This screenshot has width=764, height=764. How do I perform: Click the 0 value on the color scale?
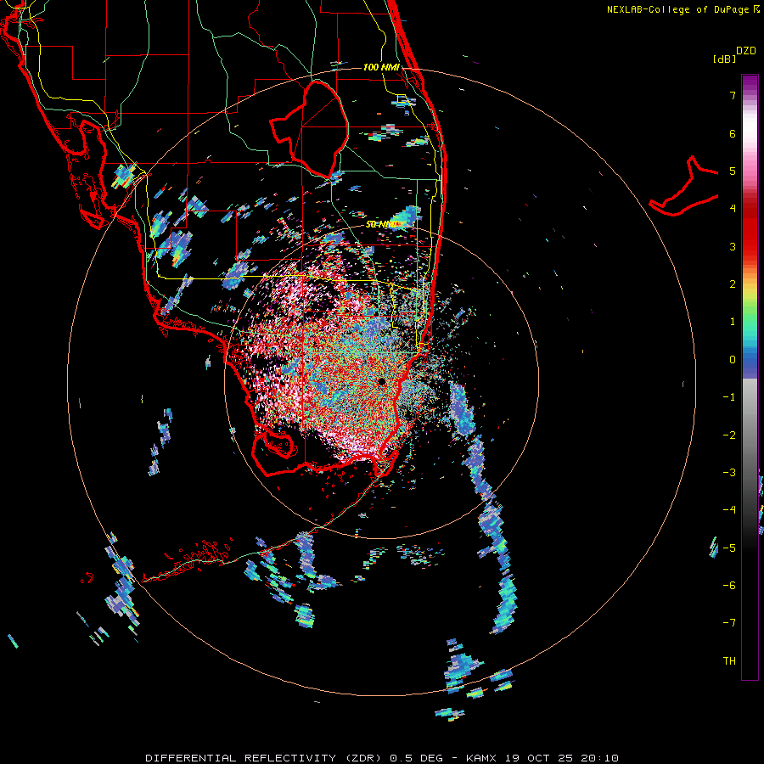click(733, 360)
